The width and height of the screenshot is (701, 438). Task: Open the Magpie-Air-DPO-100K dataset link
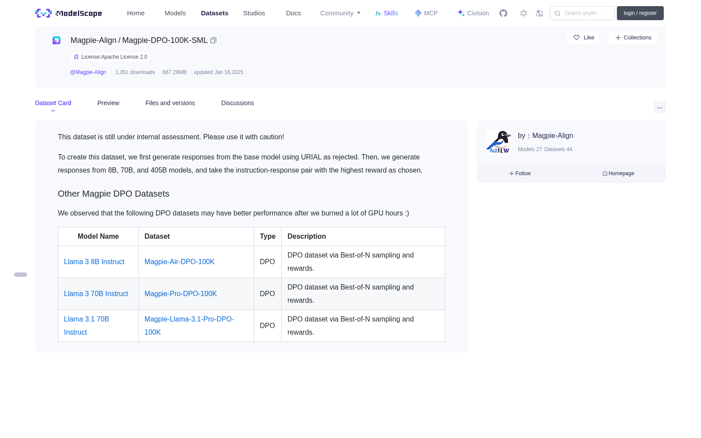[180, 262]
